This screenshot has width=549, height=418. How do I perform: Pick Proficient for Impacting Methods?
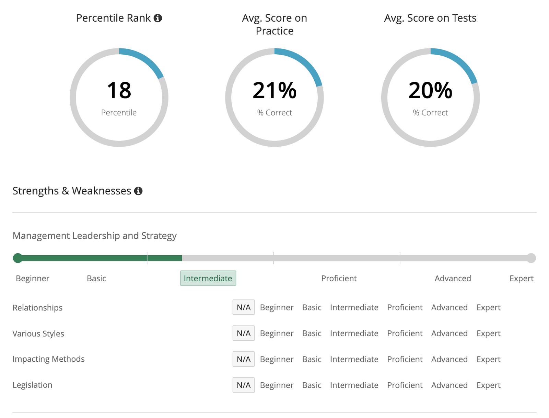[405, 359]
